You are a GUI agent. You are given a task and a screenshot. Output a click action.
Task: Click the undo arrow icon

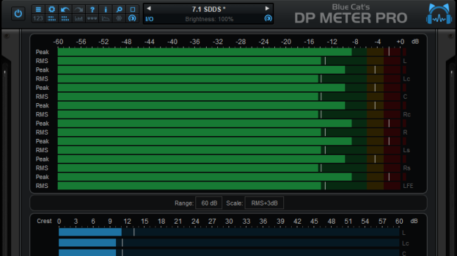pyautogui.click(x=65, y=9)
